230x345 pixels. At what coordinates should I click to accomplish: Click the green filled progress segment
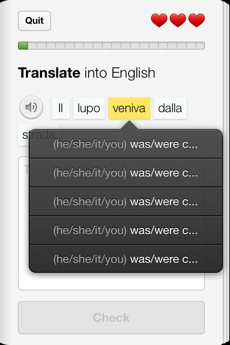coord(23,46)
